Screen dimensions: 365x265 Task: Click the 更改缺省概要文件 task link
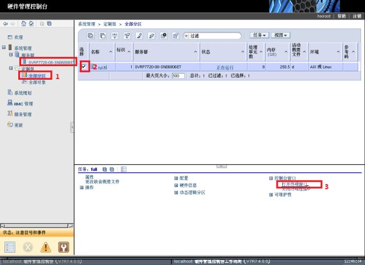tap(102, 182)
